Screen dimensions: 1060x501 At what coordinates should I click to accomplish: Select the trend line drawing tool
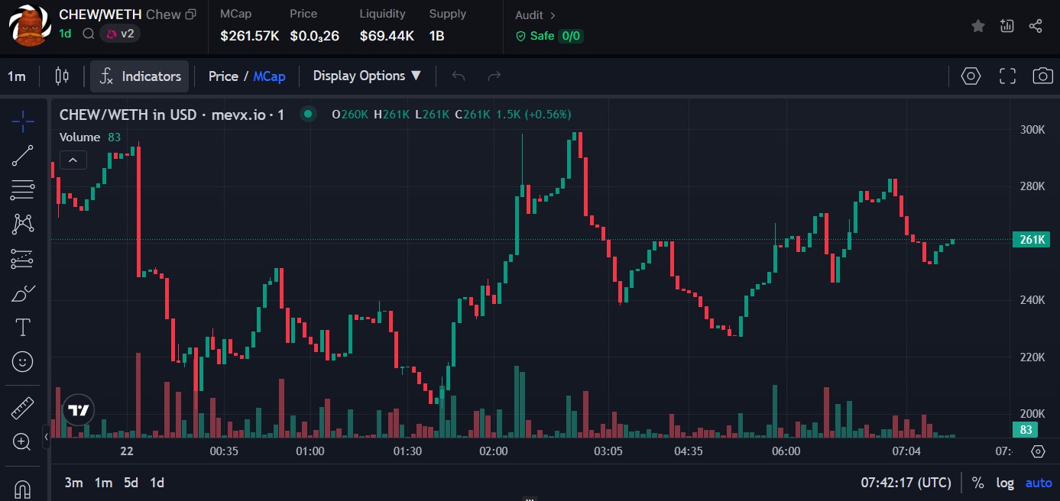(23, 156)
